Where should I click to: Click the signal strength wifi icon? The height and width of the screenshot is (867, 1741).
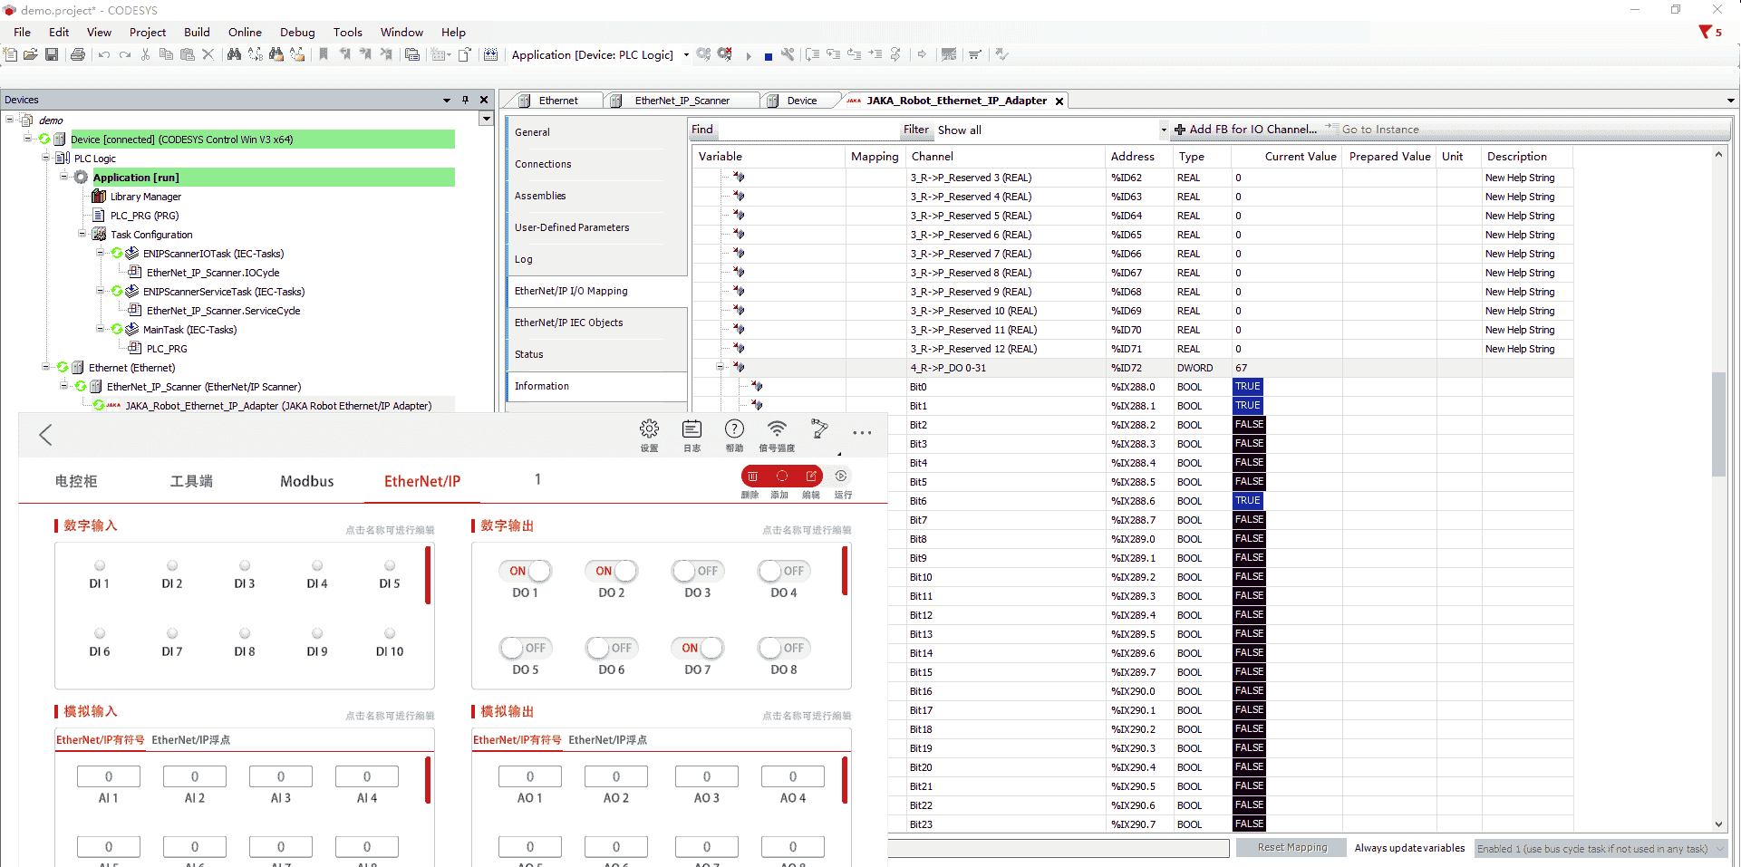click(x=777, y=429)
